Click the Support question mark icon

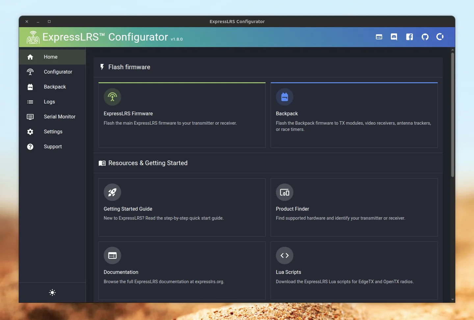(x=30, y=147)
